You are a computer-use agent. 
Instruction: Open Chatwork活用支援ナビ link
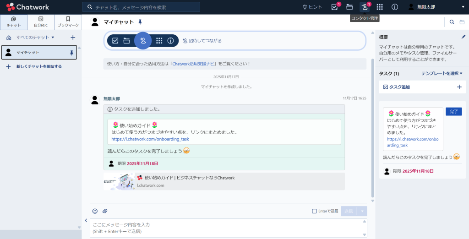194,64
